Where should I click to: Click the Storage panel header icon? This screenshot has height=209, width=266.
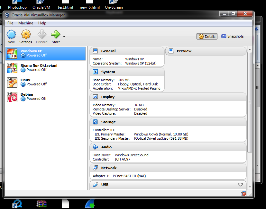pyautogui.click(x=95, y=122)
